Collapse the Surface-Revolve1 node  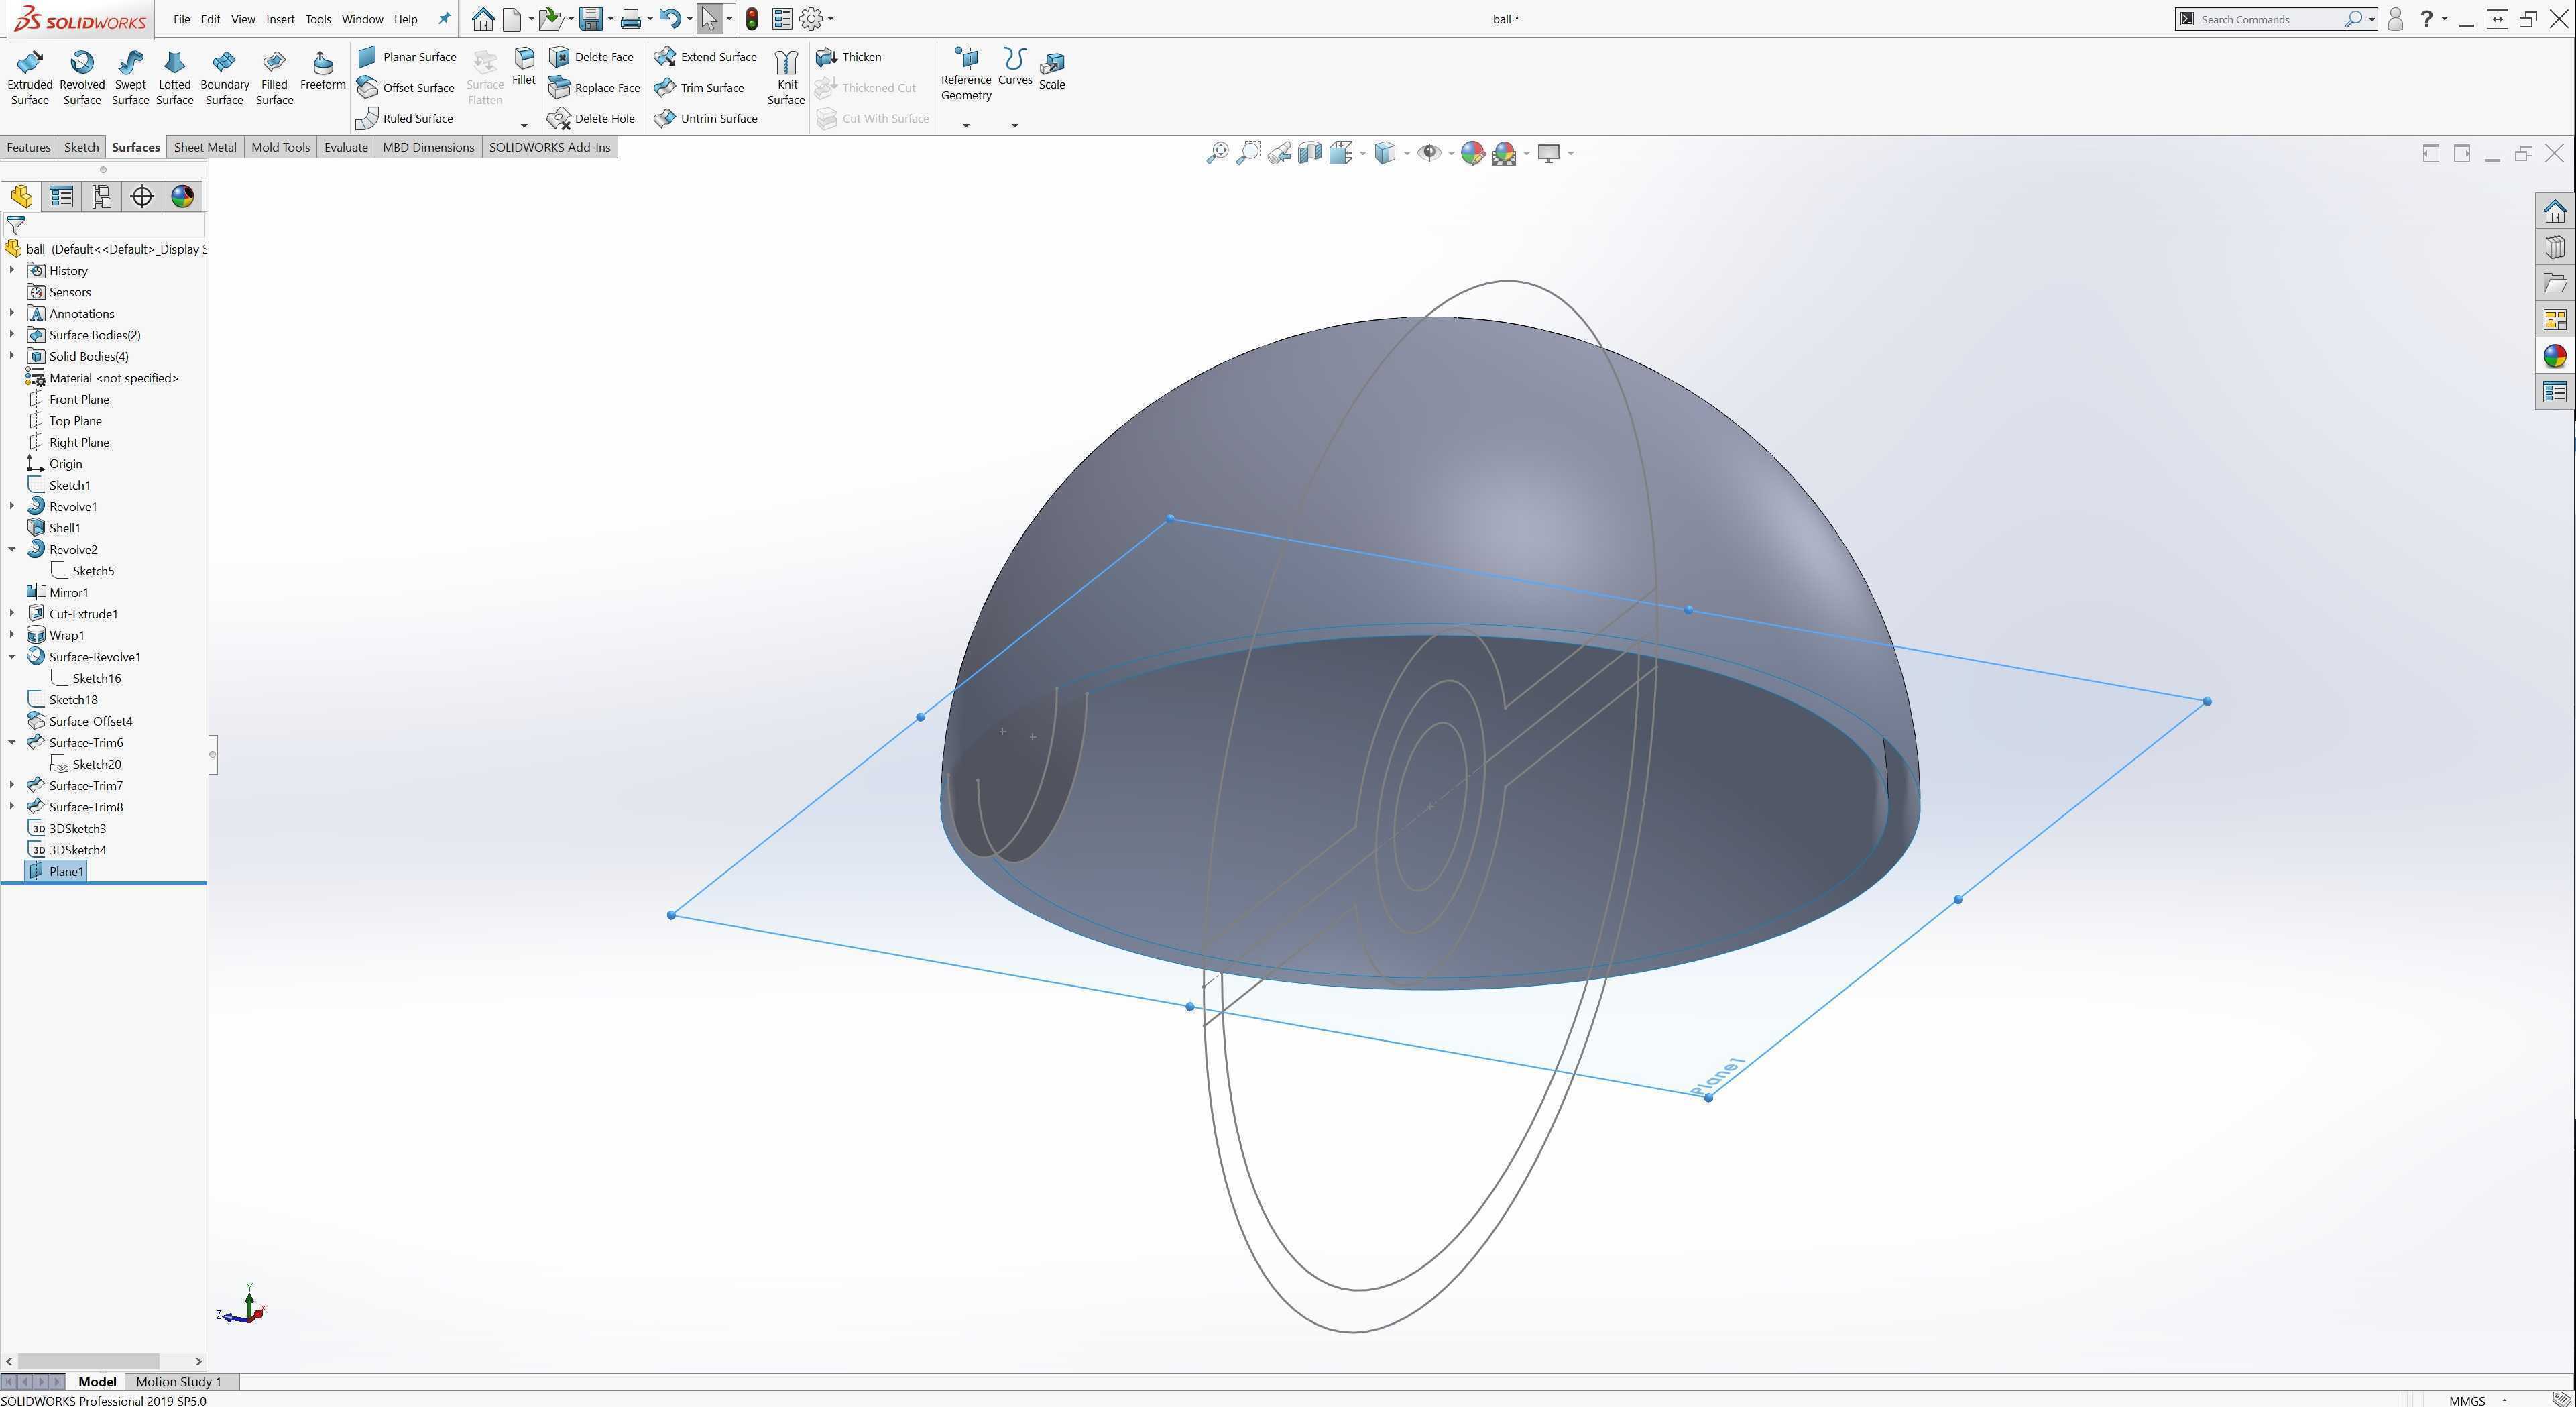pyautogui.click(x=12, y=657)
